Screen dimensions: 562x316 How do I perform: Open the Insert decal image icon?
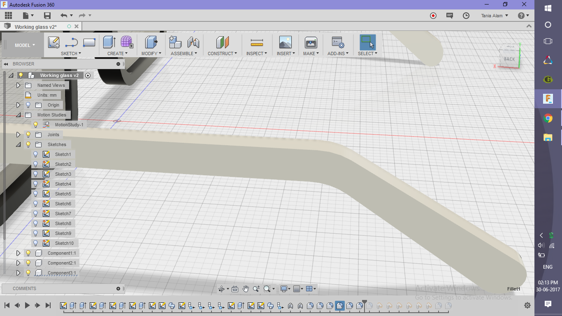coord(285,42)
